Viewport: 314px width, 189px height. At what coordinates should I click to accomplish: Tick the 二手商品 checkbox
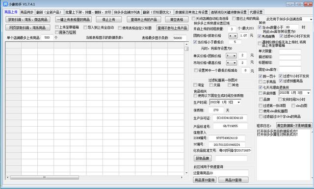coord(261,81)
